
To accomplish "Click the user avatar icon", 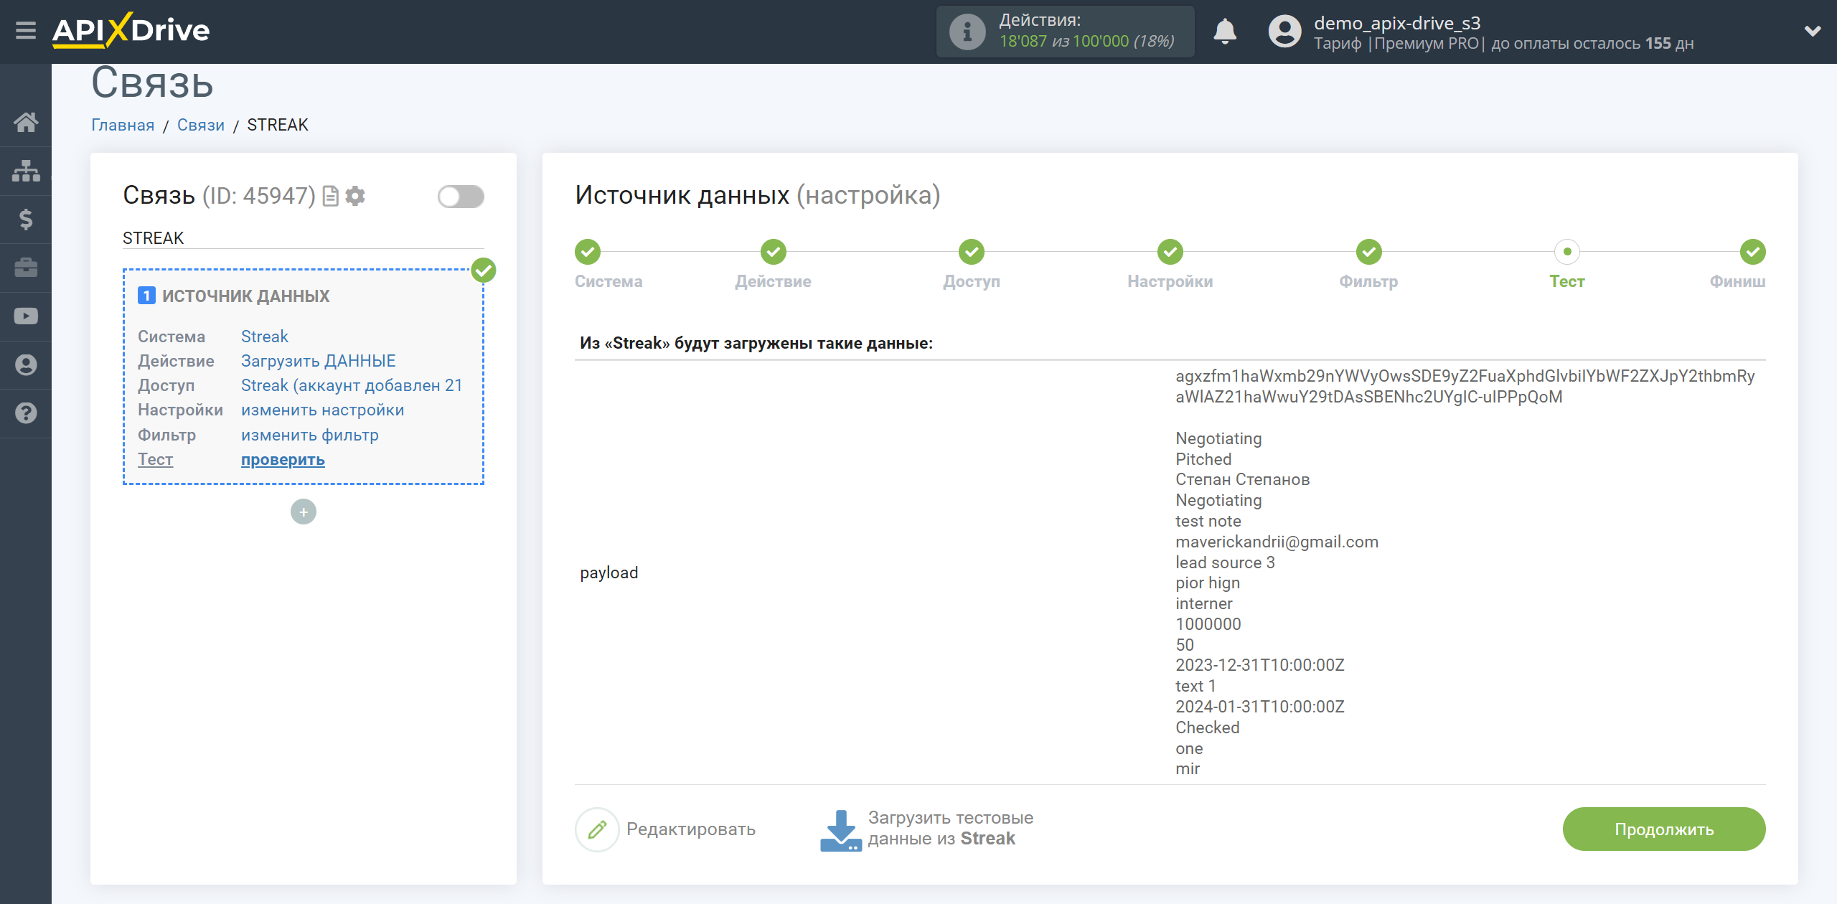I will pos(1284,32).
